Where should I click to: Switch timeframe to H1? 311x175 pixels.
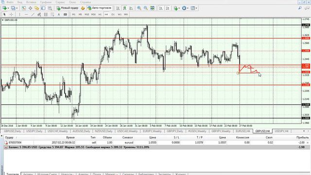coord(100,15)
